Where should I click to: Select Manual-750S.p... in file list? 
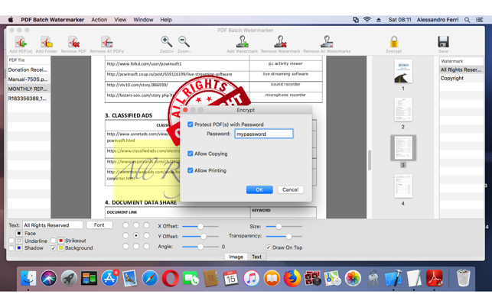tap(28, 79)
